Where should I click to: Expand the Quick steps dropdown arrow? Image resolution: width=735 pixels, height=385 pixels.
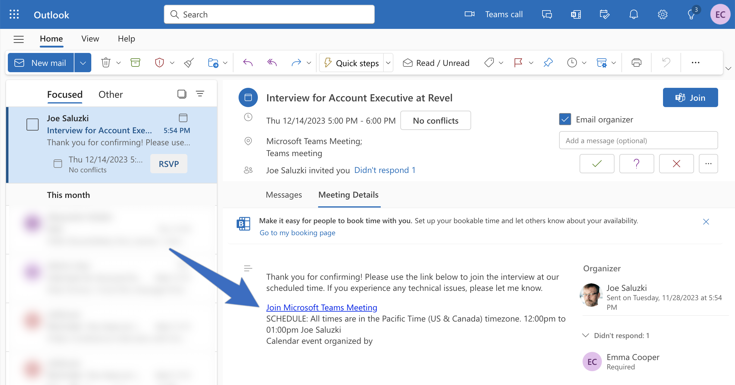tap(388, 63)
